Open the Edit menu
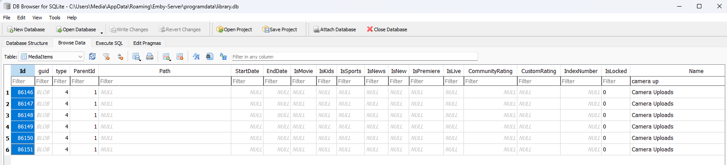 tap(21, 18)
